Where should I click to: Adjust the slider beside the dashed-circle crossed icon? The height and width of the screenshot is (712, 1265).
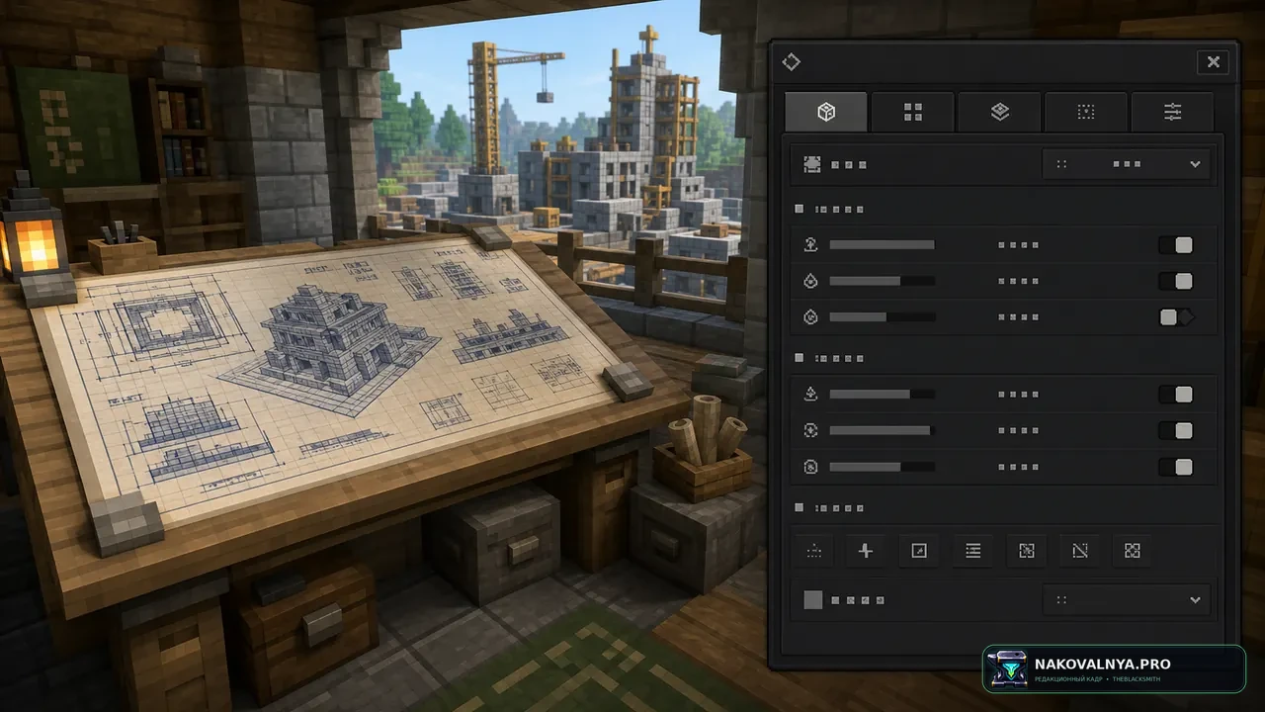tap(883, 467)
